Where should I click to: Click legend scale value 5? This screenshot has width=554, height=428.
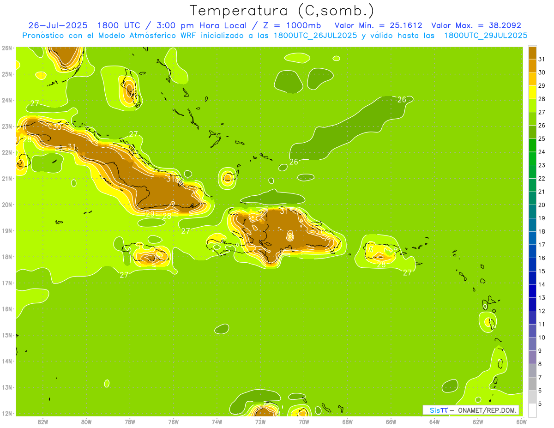click(540, 404)
